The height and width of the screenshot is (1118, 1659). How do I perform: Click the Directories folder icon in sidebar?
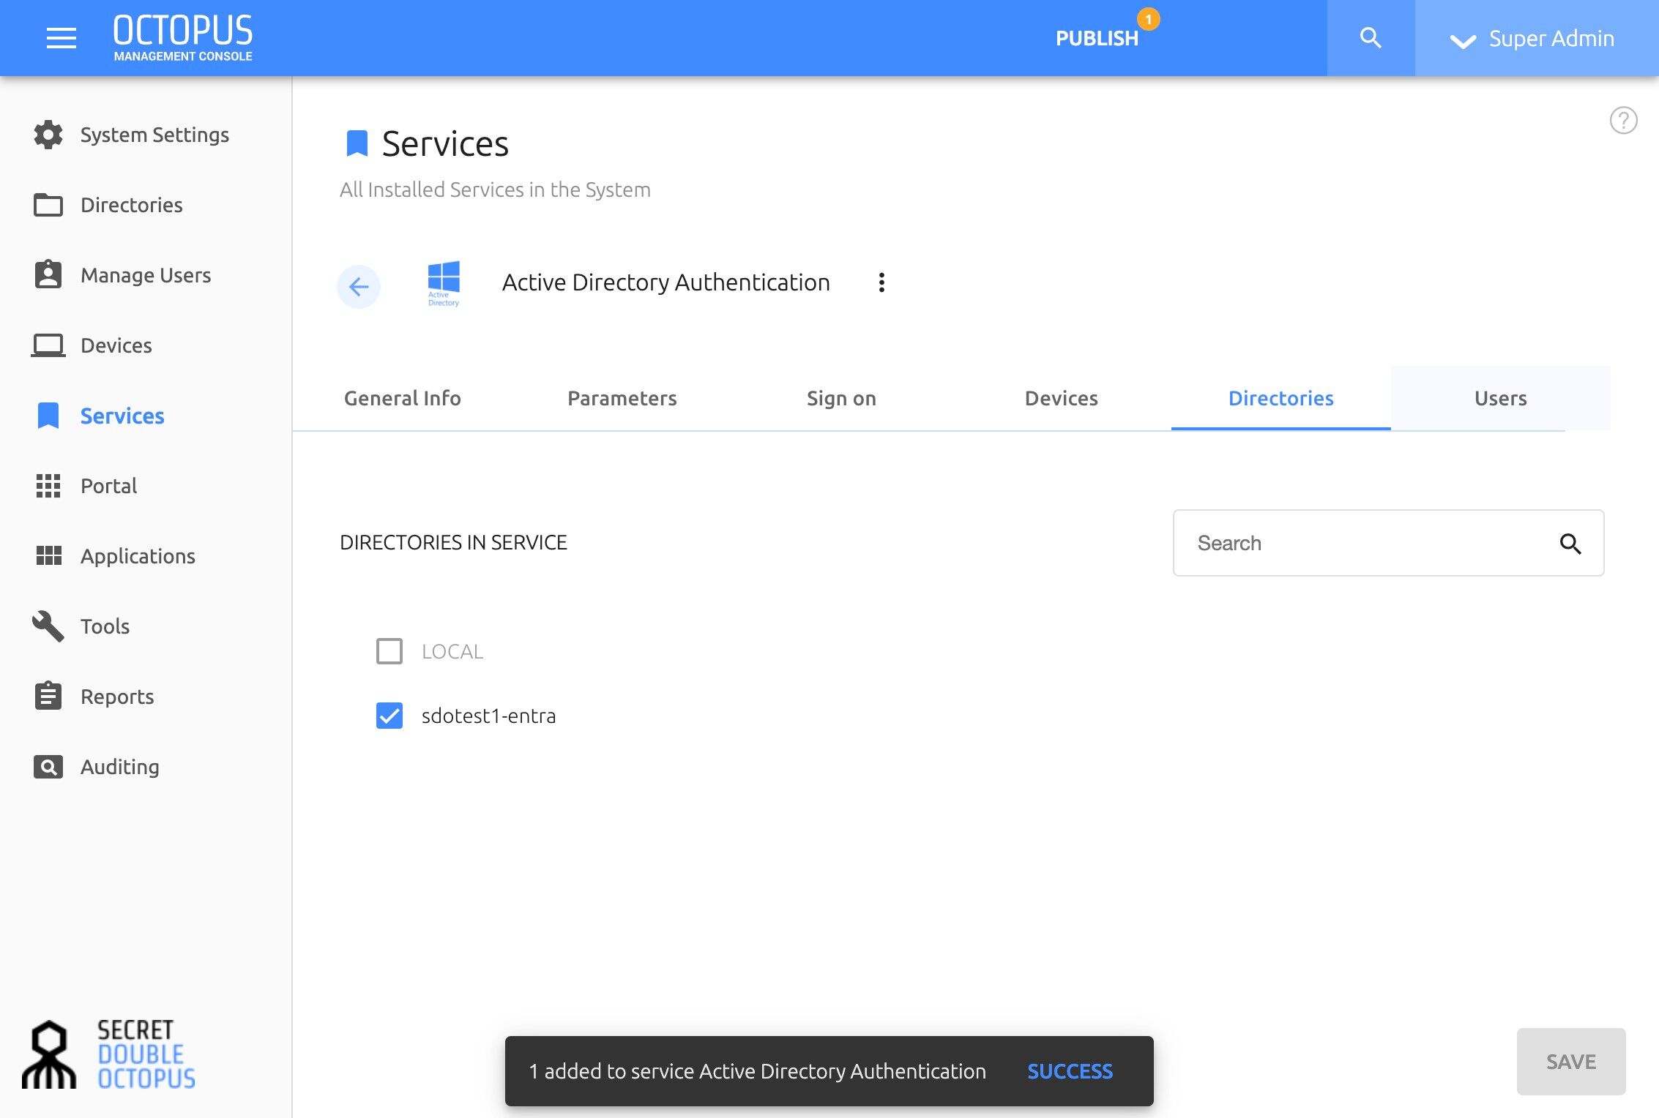pos(48,205)
